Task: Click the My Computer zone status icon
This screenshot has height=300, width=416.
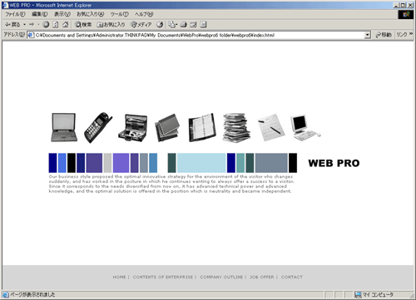Action: [359, 295]
